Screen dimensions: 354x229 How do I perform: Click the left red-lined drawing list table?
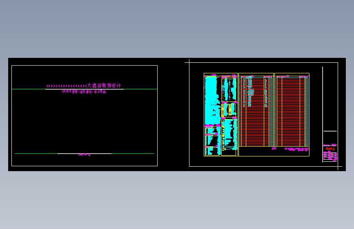coord(256,111)
